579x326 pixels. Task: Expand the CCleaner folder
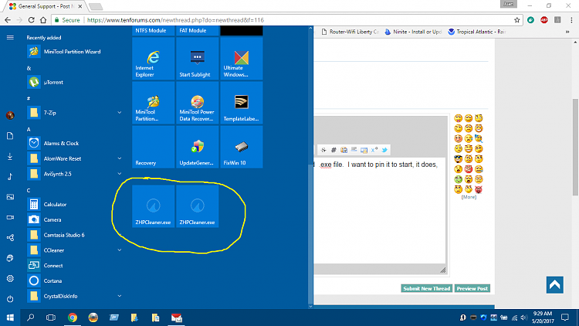(x=119, y=250)
